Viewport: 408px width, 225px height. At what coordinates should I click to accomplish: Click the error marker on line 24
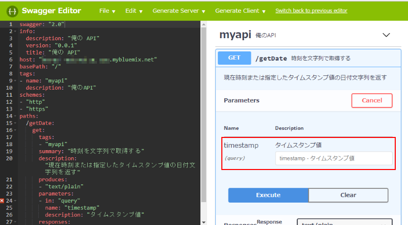(2, 201)
